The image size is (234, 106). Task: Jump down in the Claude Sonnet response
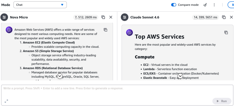(180, 76)
